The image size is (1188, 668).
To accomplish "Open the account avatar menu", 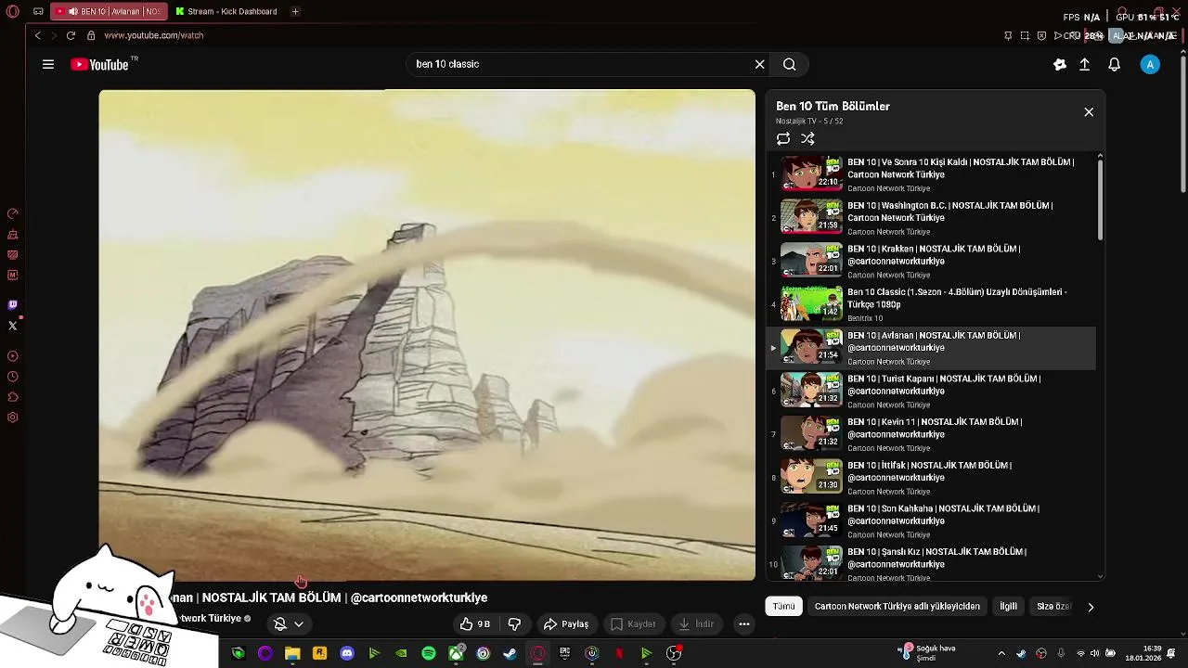I will pos(1150,64).
